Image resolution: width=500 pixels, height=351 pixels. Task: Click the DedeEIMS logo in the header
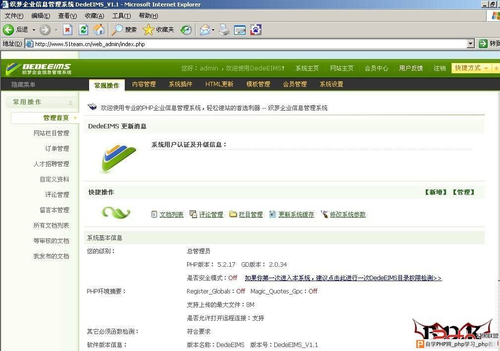click(39, 68)
